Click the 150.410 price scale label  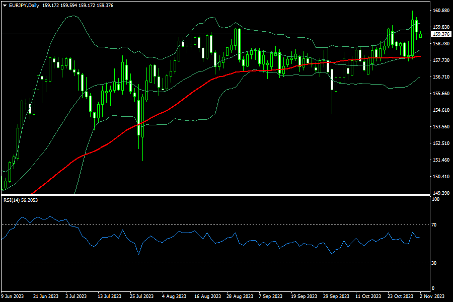coord(441,177)
